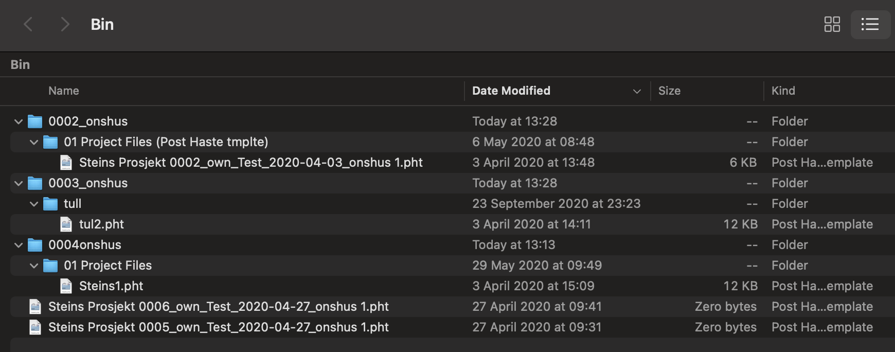The width and height of the screenshot is (895, 352).
Task: Sort by the Size column header
Action: point(669,91)
